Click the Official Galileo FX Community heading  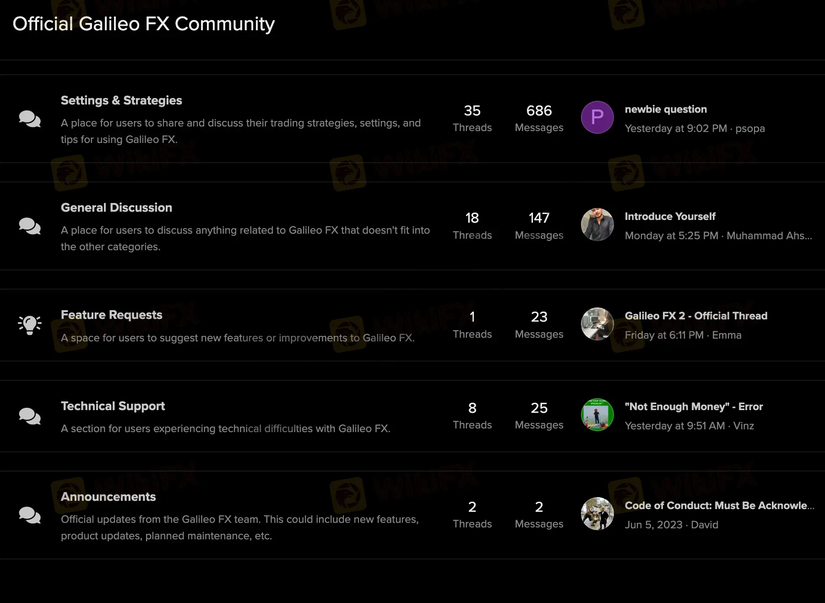point(143,23)
